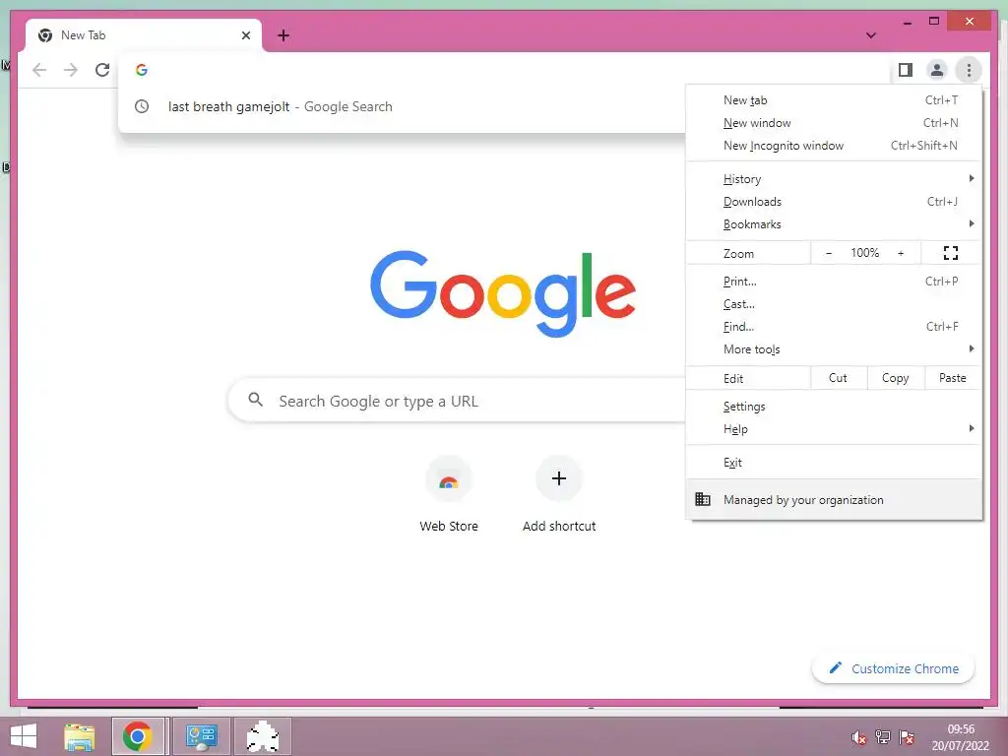The width and height of the screenshot is (1008, 756).
Task: Open Downloads from the menu
Action: point(834,202)
